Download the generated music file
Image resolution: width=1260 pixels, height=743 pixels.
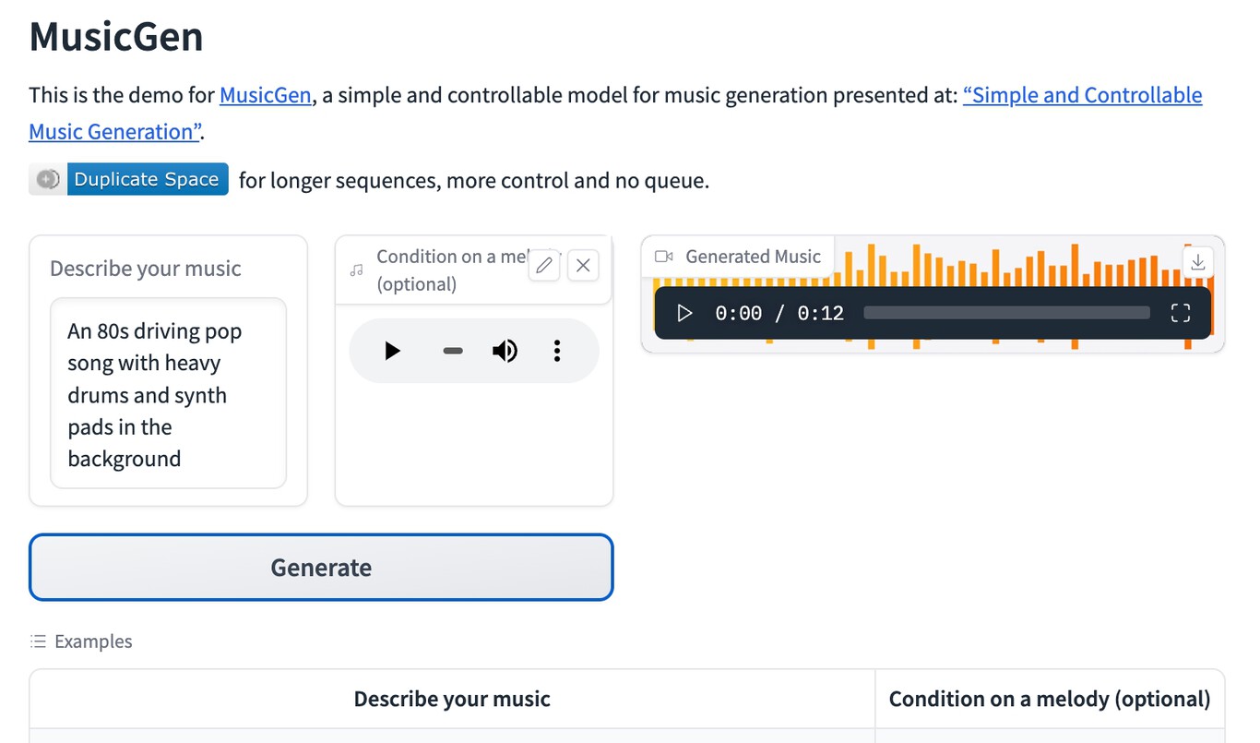[x=1197, y=262]
